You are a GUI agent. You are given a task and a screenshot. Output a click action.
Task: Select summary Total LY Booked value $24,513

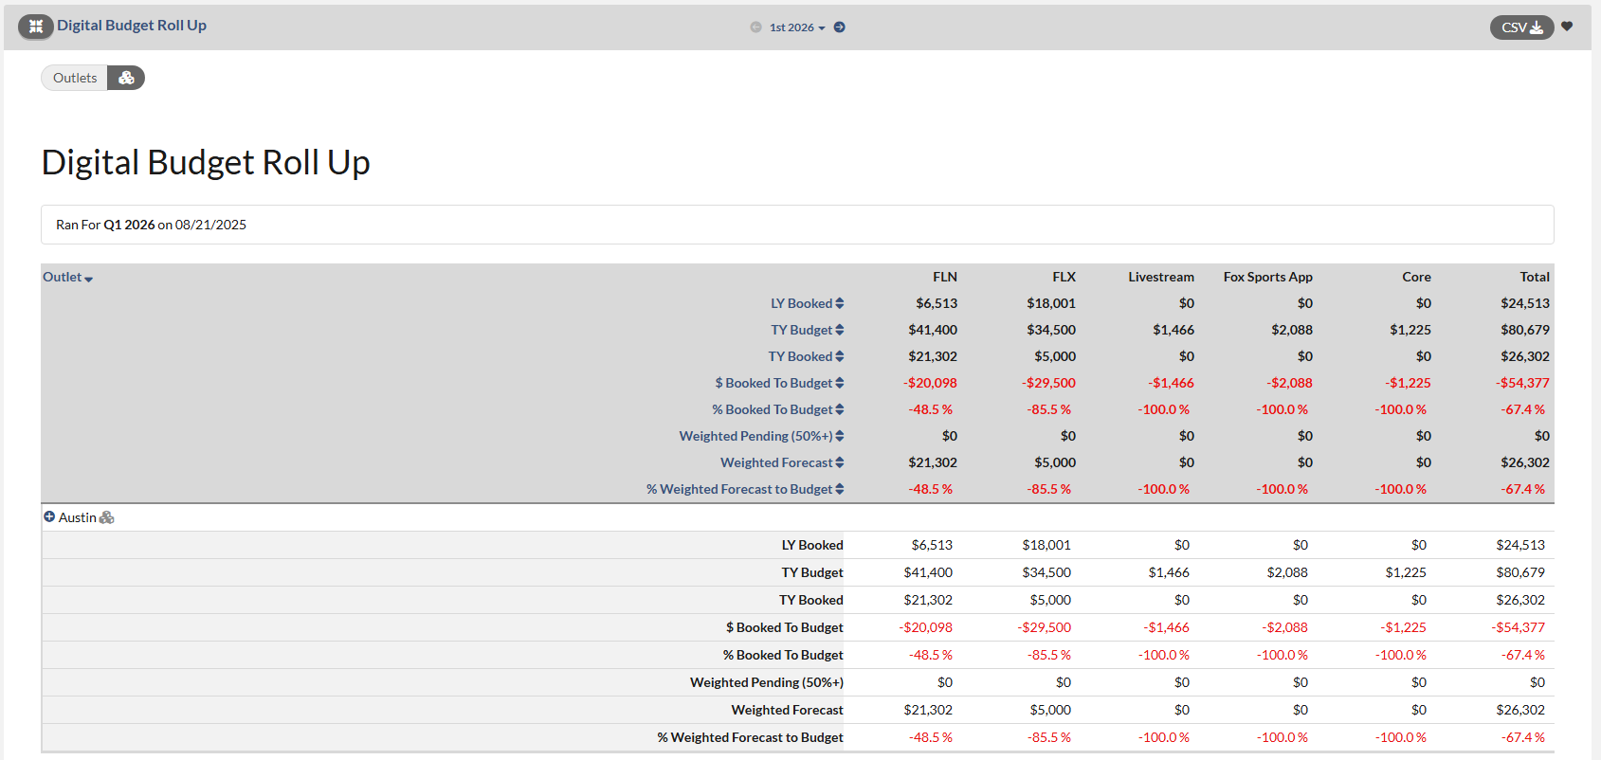(x=1525, y=303)
